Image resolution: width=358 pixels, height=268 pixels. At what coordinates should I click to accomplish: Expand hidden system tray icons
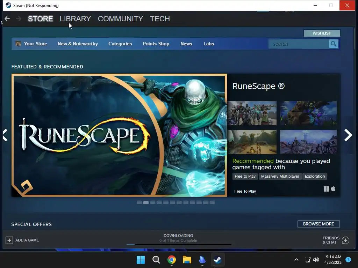tap(296, 260)
